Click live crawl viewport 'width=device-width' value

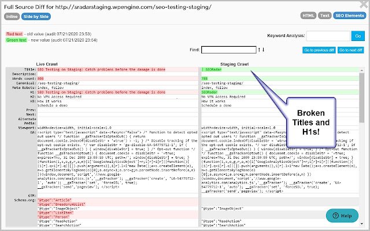(75, 128)
